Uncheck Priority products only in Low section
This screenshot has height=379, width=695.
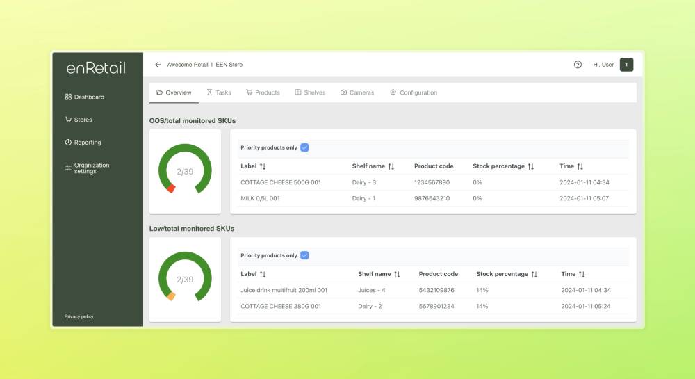[x=304, y=255]
